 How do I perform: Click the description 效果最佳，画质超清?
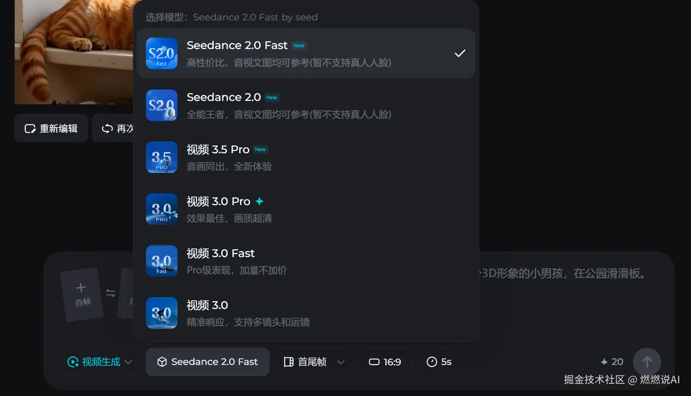click(229, 218)
